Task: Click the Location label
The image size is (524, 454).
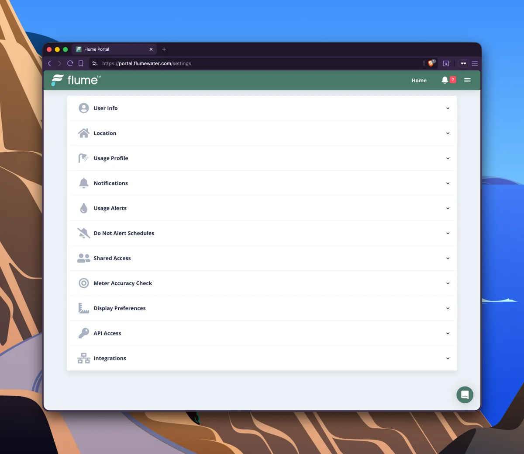Action: point(105,133)
